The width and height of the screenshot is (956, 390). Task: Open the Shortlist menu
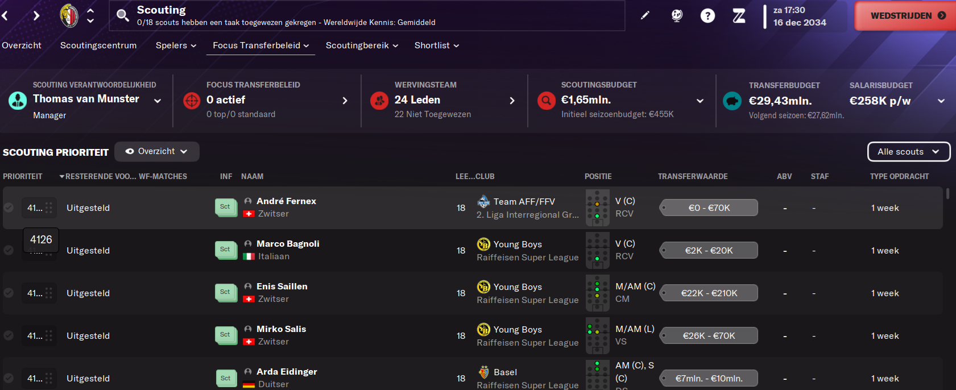437,45
